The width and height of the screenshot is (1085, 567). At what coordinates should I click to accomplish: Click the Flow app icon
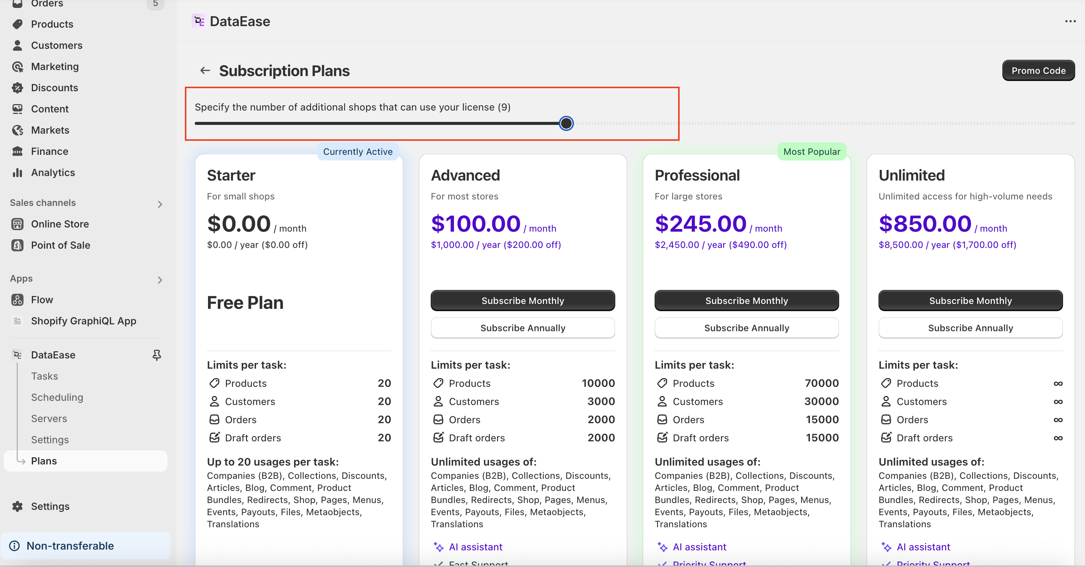pyautogui.click(x=17, y=300)
